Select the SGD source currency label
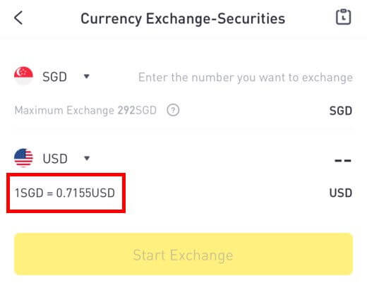 (54, 77)
